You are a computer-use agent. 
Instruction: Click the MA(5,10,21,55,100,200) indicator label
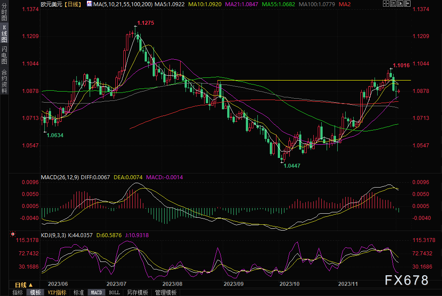coord(120,4)
